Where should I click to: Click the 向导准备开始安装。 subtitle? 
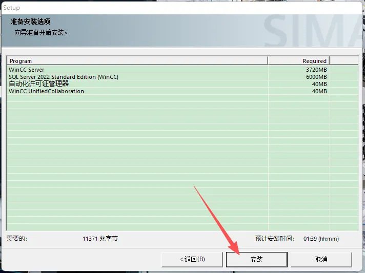coord(41,32)
